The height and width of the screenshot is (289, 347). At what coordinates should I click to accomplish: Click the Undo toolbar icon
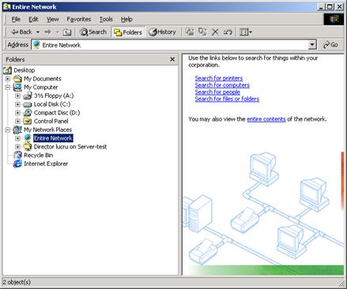click(x=228, y=32)
